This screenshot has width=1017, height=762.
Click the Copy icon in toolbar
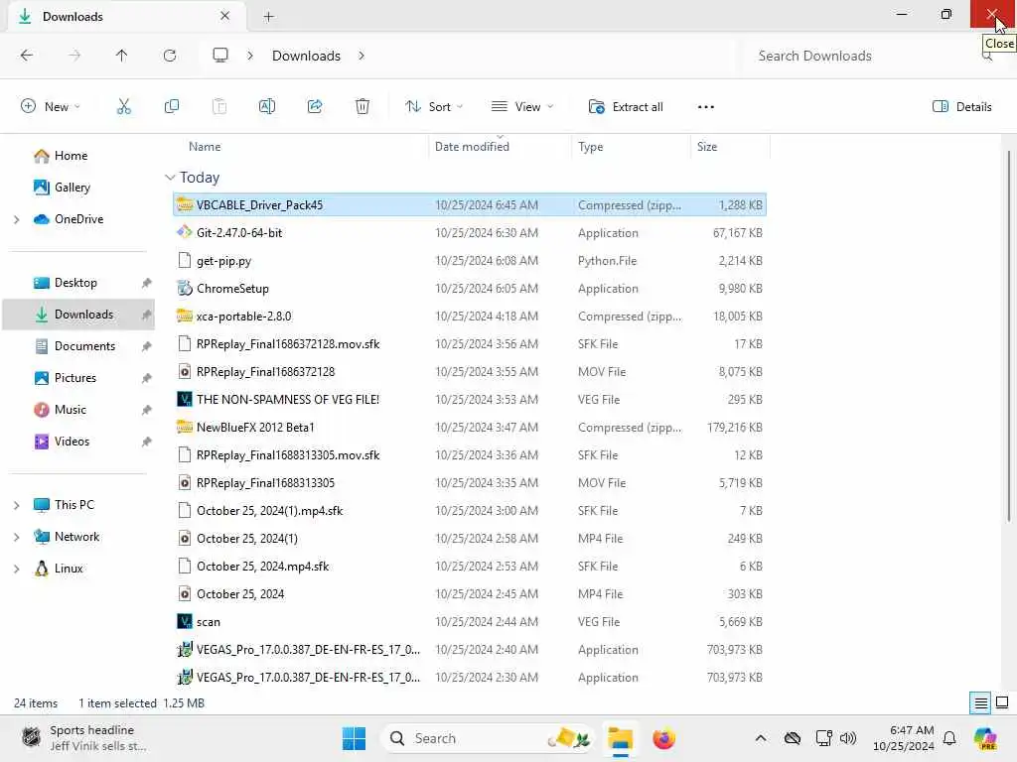(x=171, y=107)
